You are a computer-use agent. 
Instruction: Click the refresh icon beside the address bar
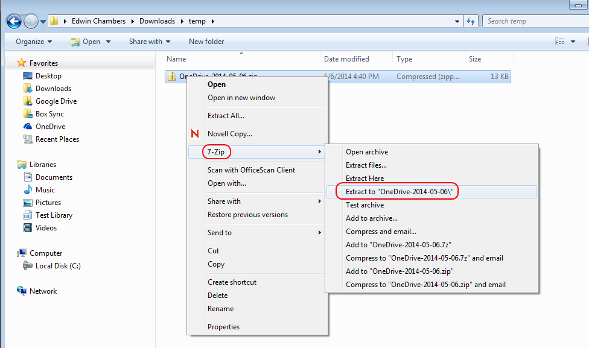point(471,21)
